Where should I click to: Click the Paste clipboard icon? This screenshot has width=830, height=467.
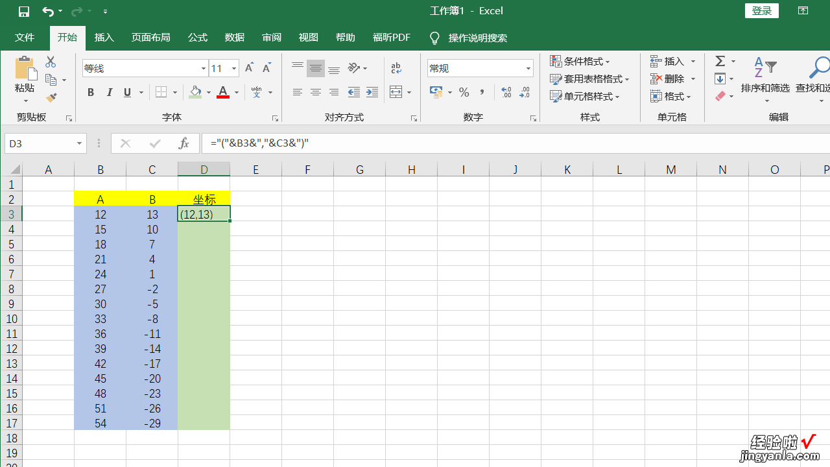click(x=25, y=69)
